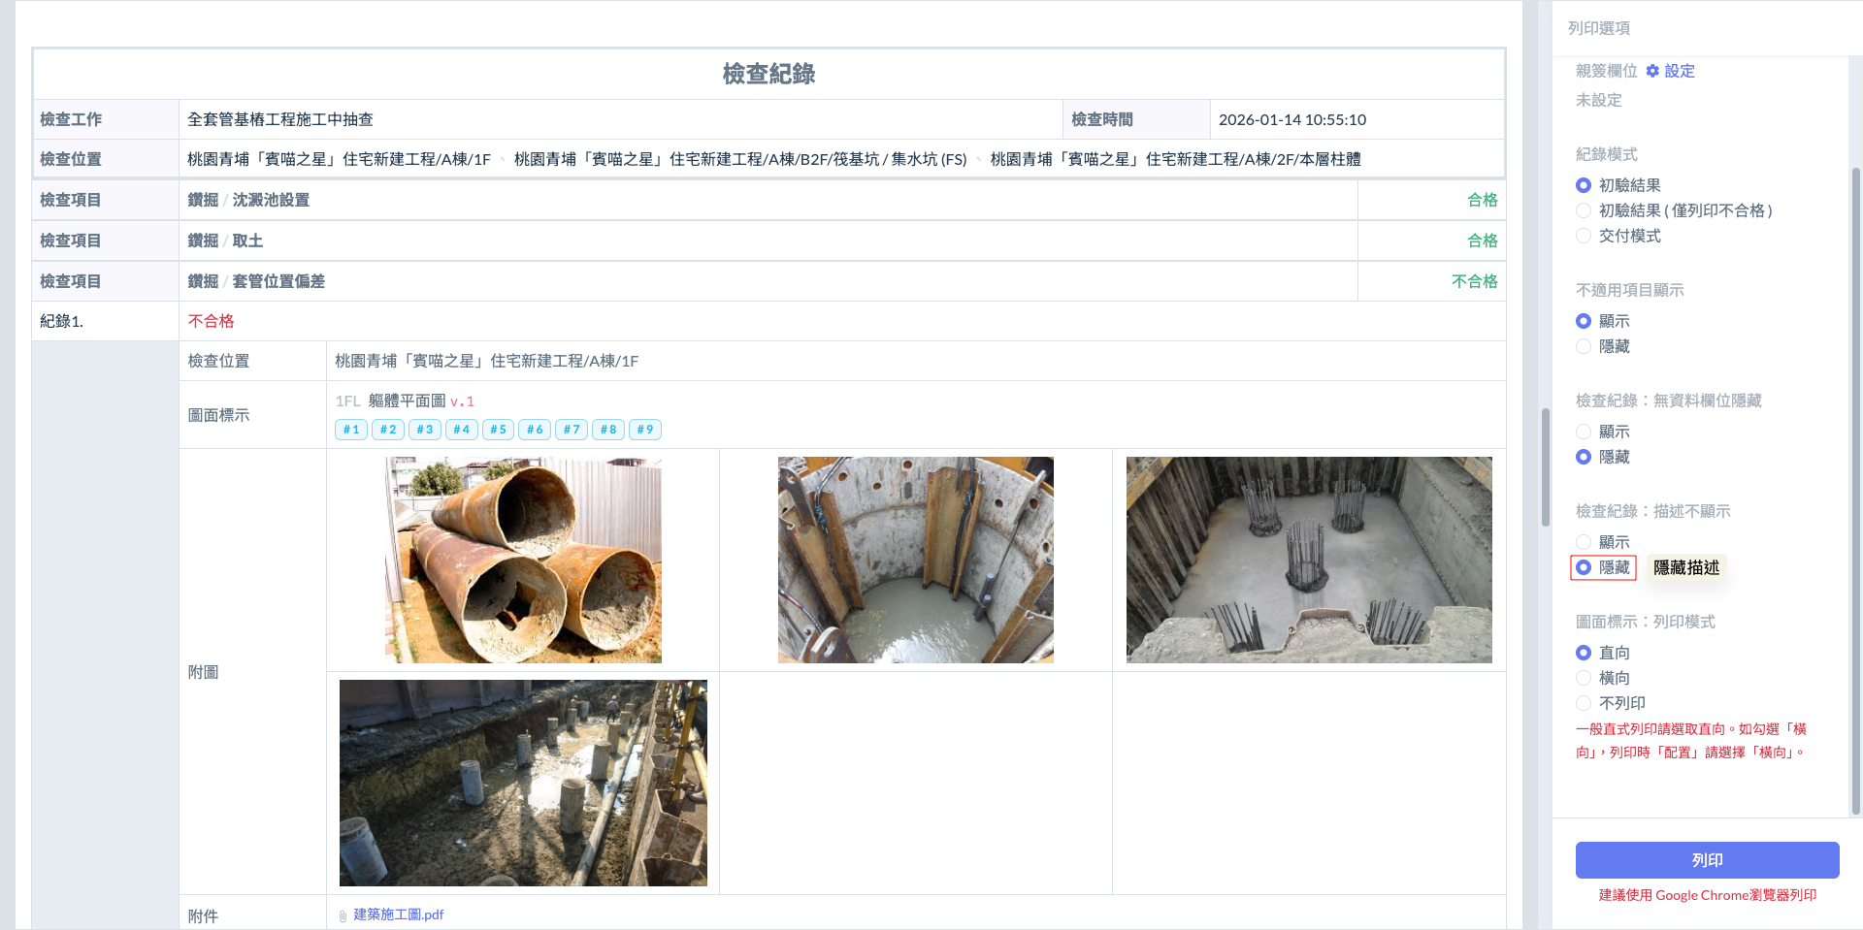Click the 列印 print button
The height and width of the screenshot is (930, 1863).
(x=1707, y=860)
